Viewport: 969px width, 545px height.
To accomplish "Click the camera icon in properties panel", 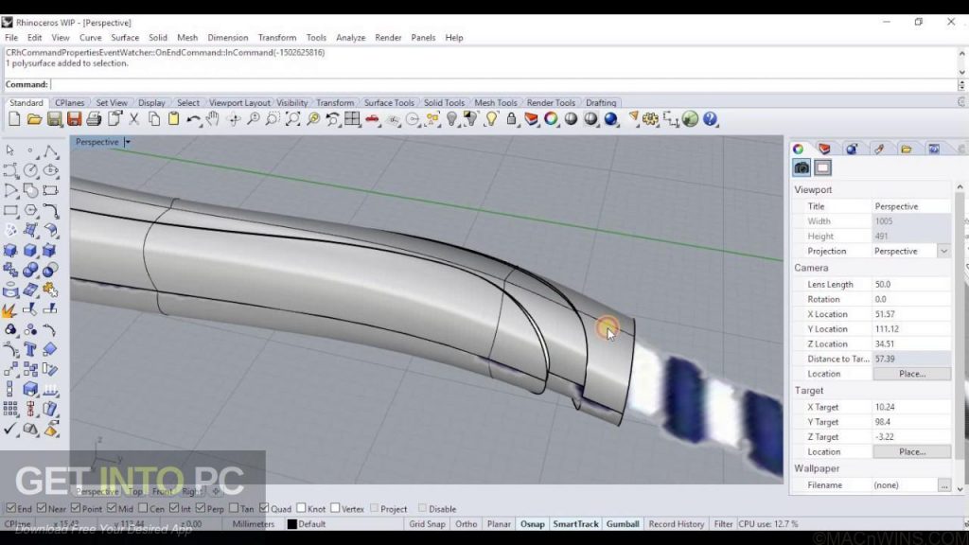I will tap(802, 167).
